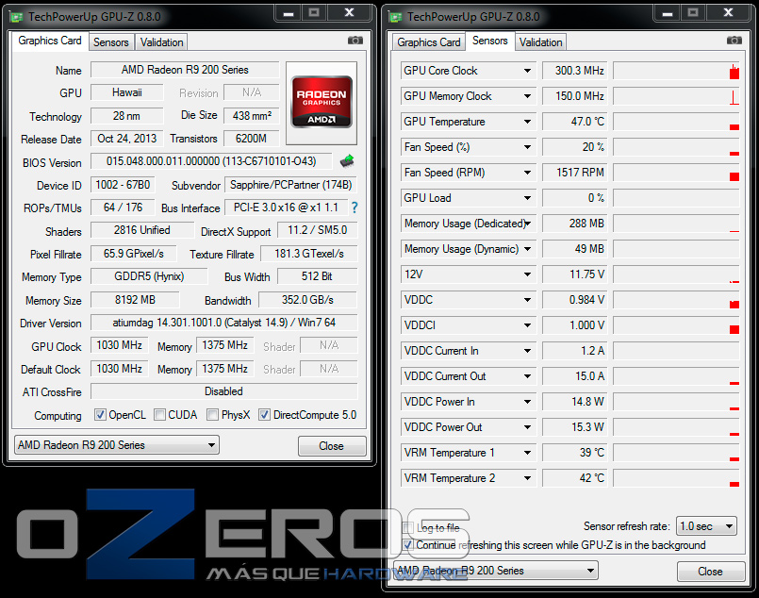
Task: Click Release Date value Oct 24, 2013
Action: pos(127,139)
